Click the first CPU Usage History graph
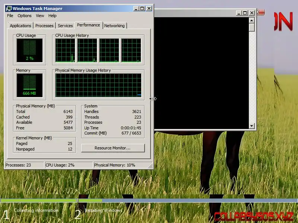The height and width of the screenshot is (223, 298). tap(65, 51)
